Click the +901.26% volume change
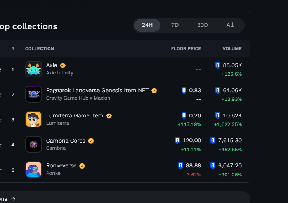Image resolution: width=288 pixels, height=203 pixels. tap(230, 175)
